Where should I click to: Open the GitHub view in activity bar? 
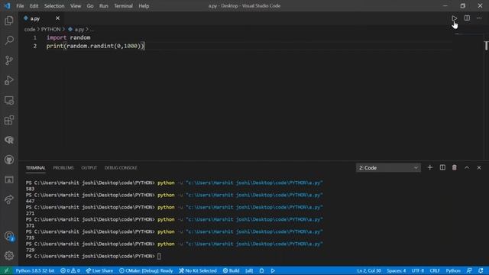pyautogui.click(x=9, y=160)
